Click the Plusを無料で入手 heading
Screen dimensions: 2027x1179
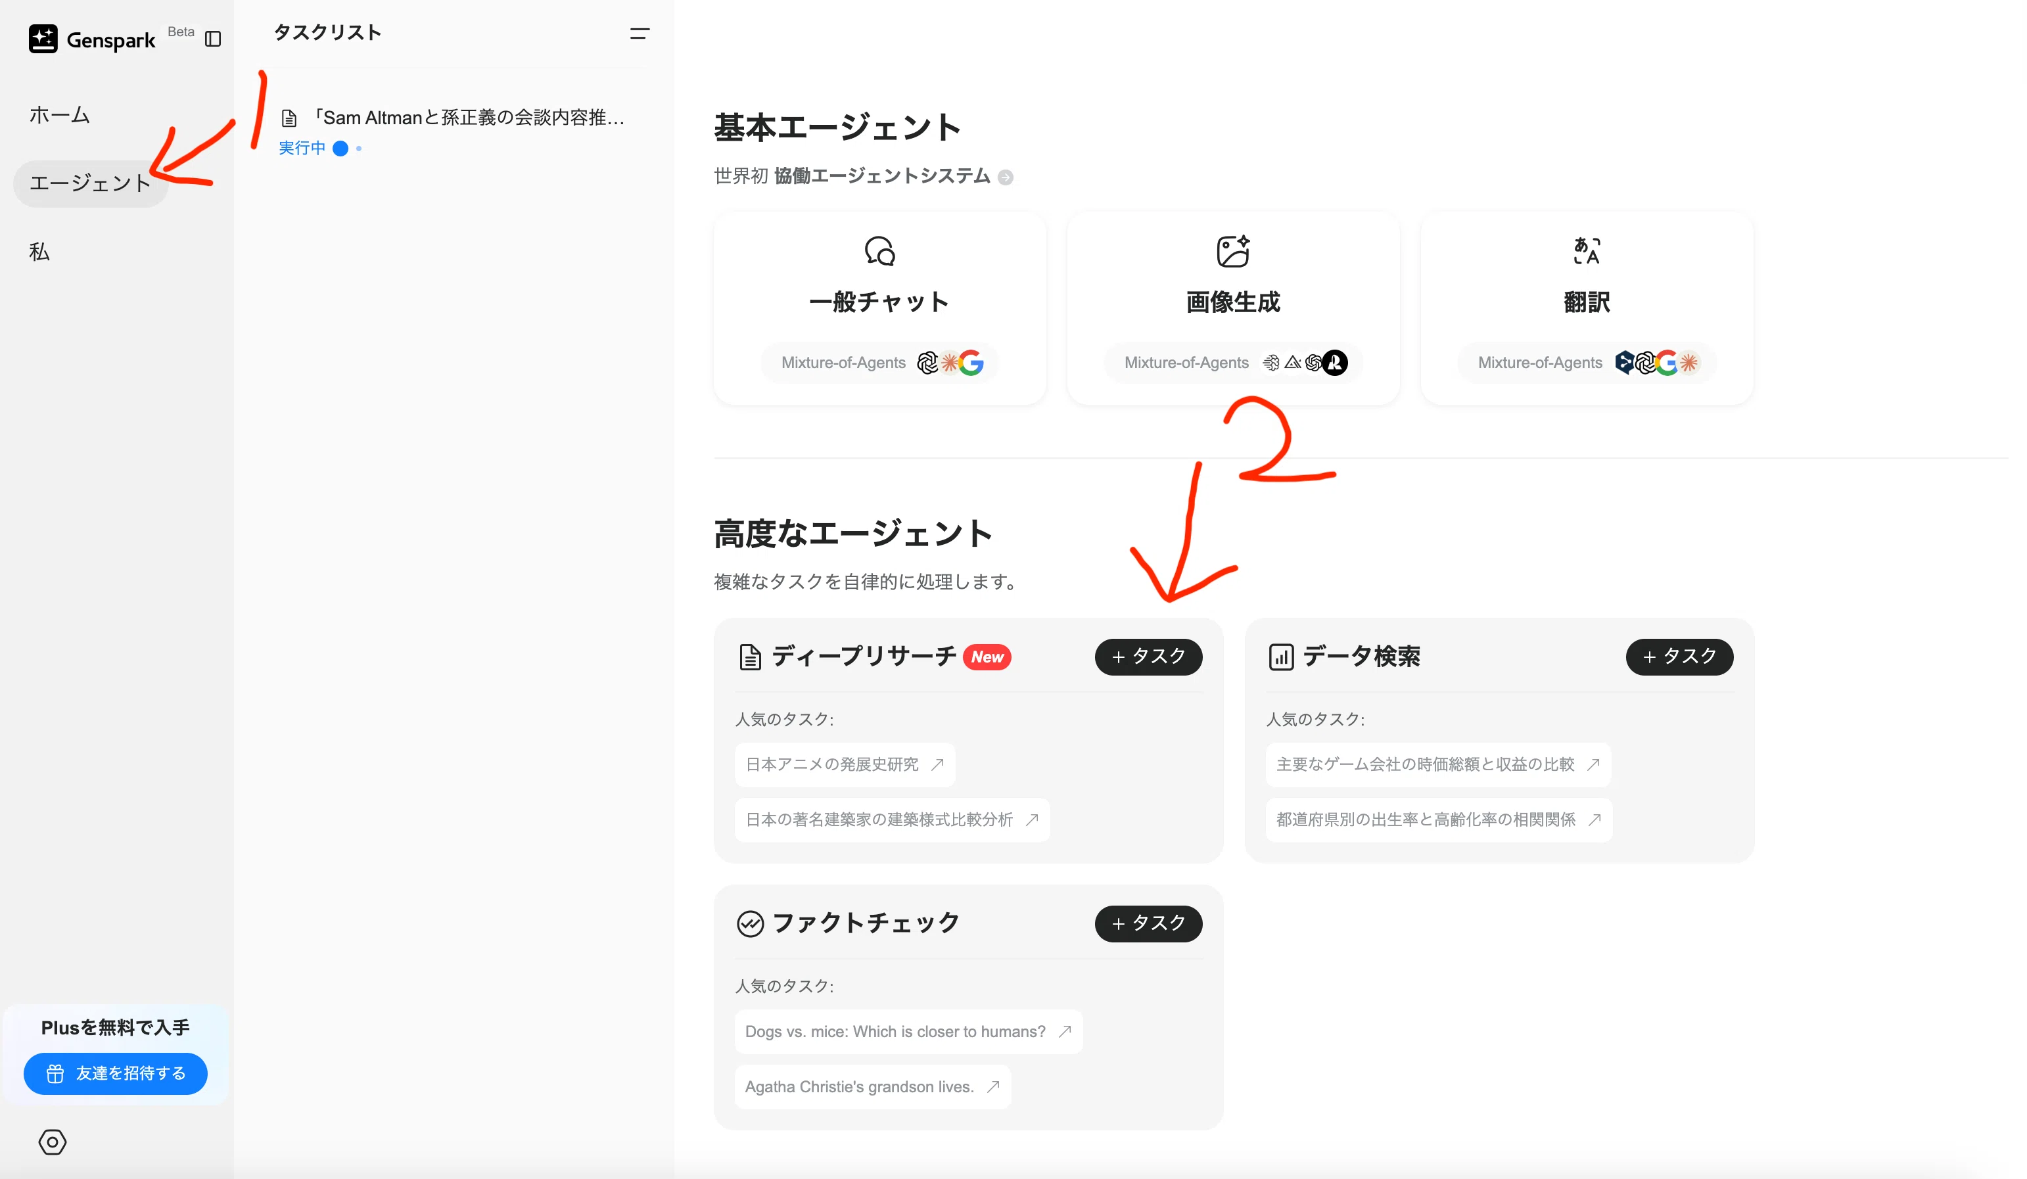point(115,1027)
